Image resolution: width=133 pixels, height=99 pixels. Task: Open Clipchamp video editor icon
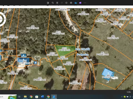tap(80, 3)
